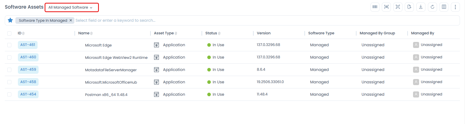Click Managed By avatar in AST-460 row
465x124 pixels.
point(416,57)
